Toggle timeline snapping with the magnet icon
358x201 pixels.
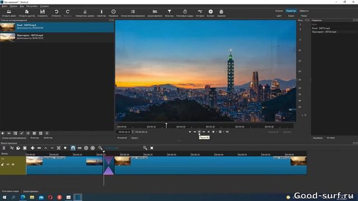pyautogui.click(x=73, y=148)
